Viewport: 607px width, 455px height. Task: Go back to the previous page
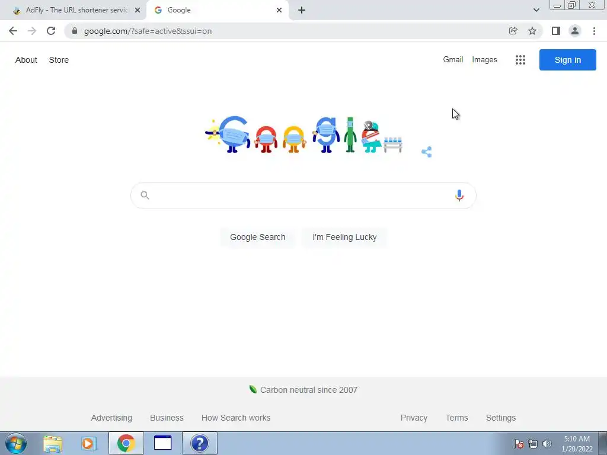pyautogui.click(x=13, y=31)
